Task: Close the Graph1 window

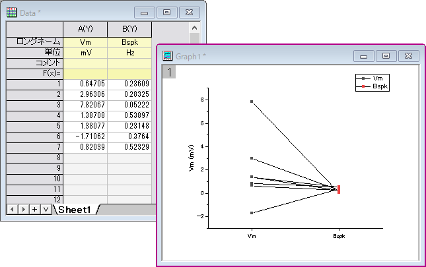Action: pos(408,56)
